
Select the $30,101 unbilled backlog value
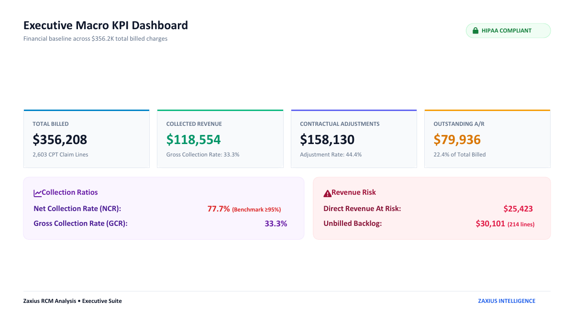490,223
